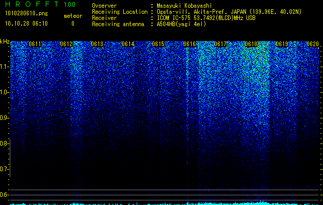Select the 0620 time marker
323x205 pixels.
313,44
